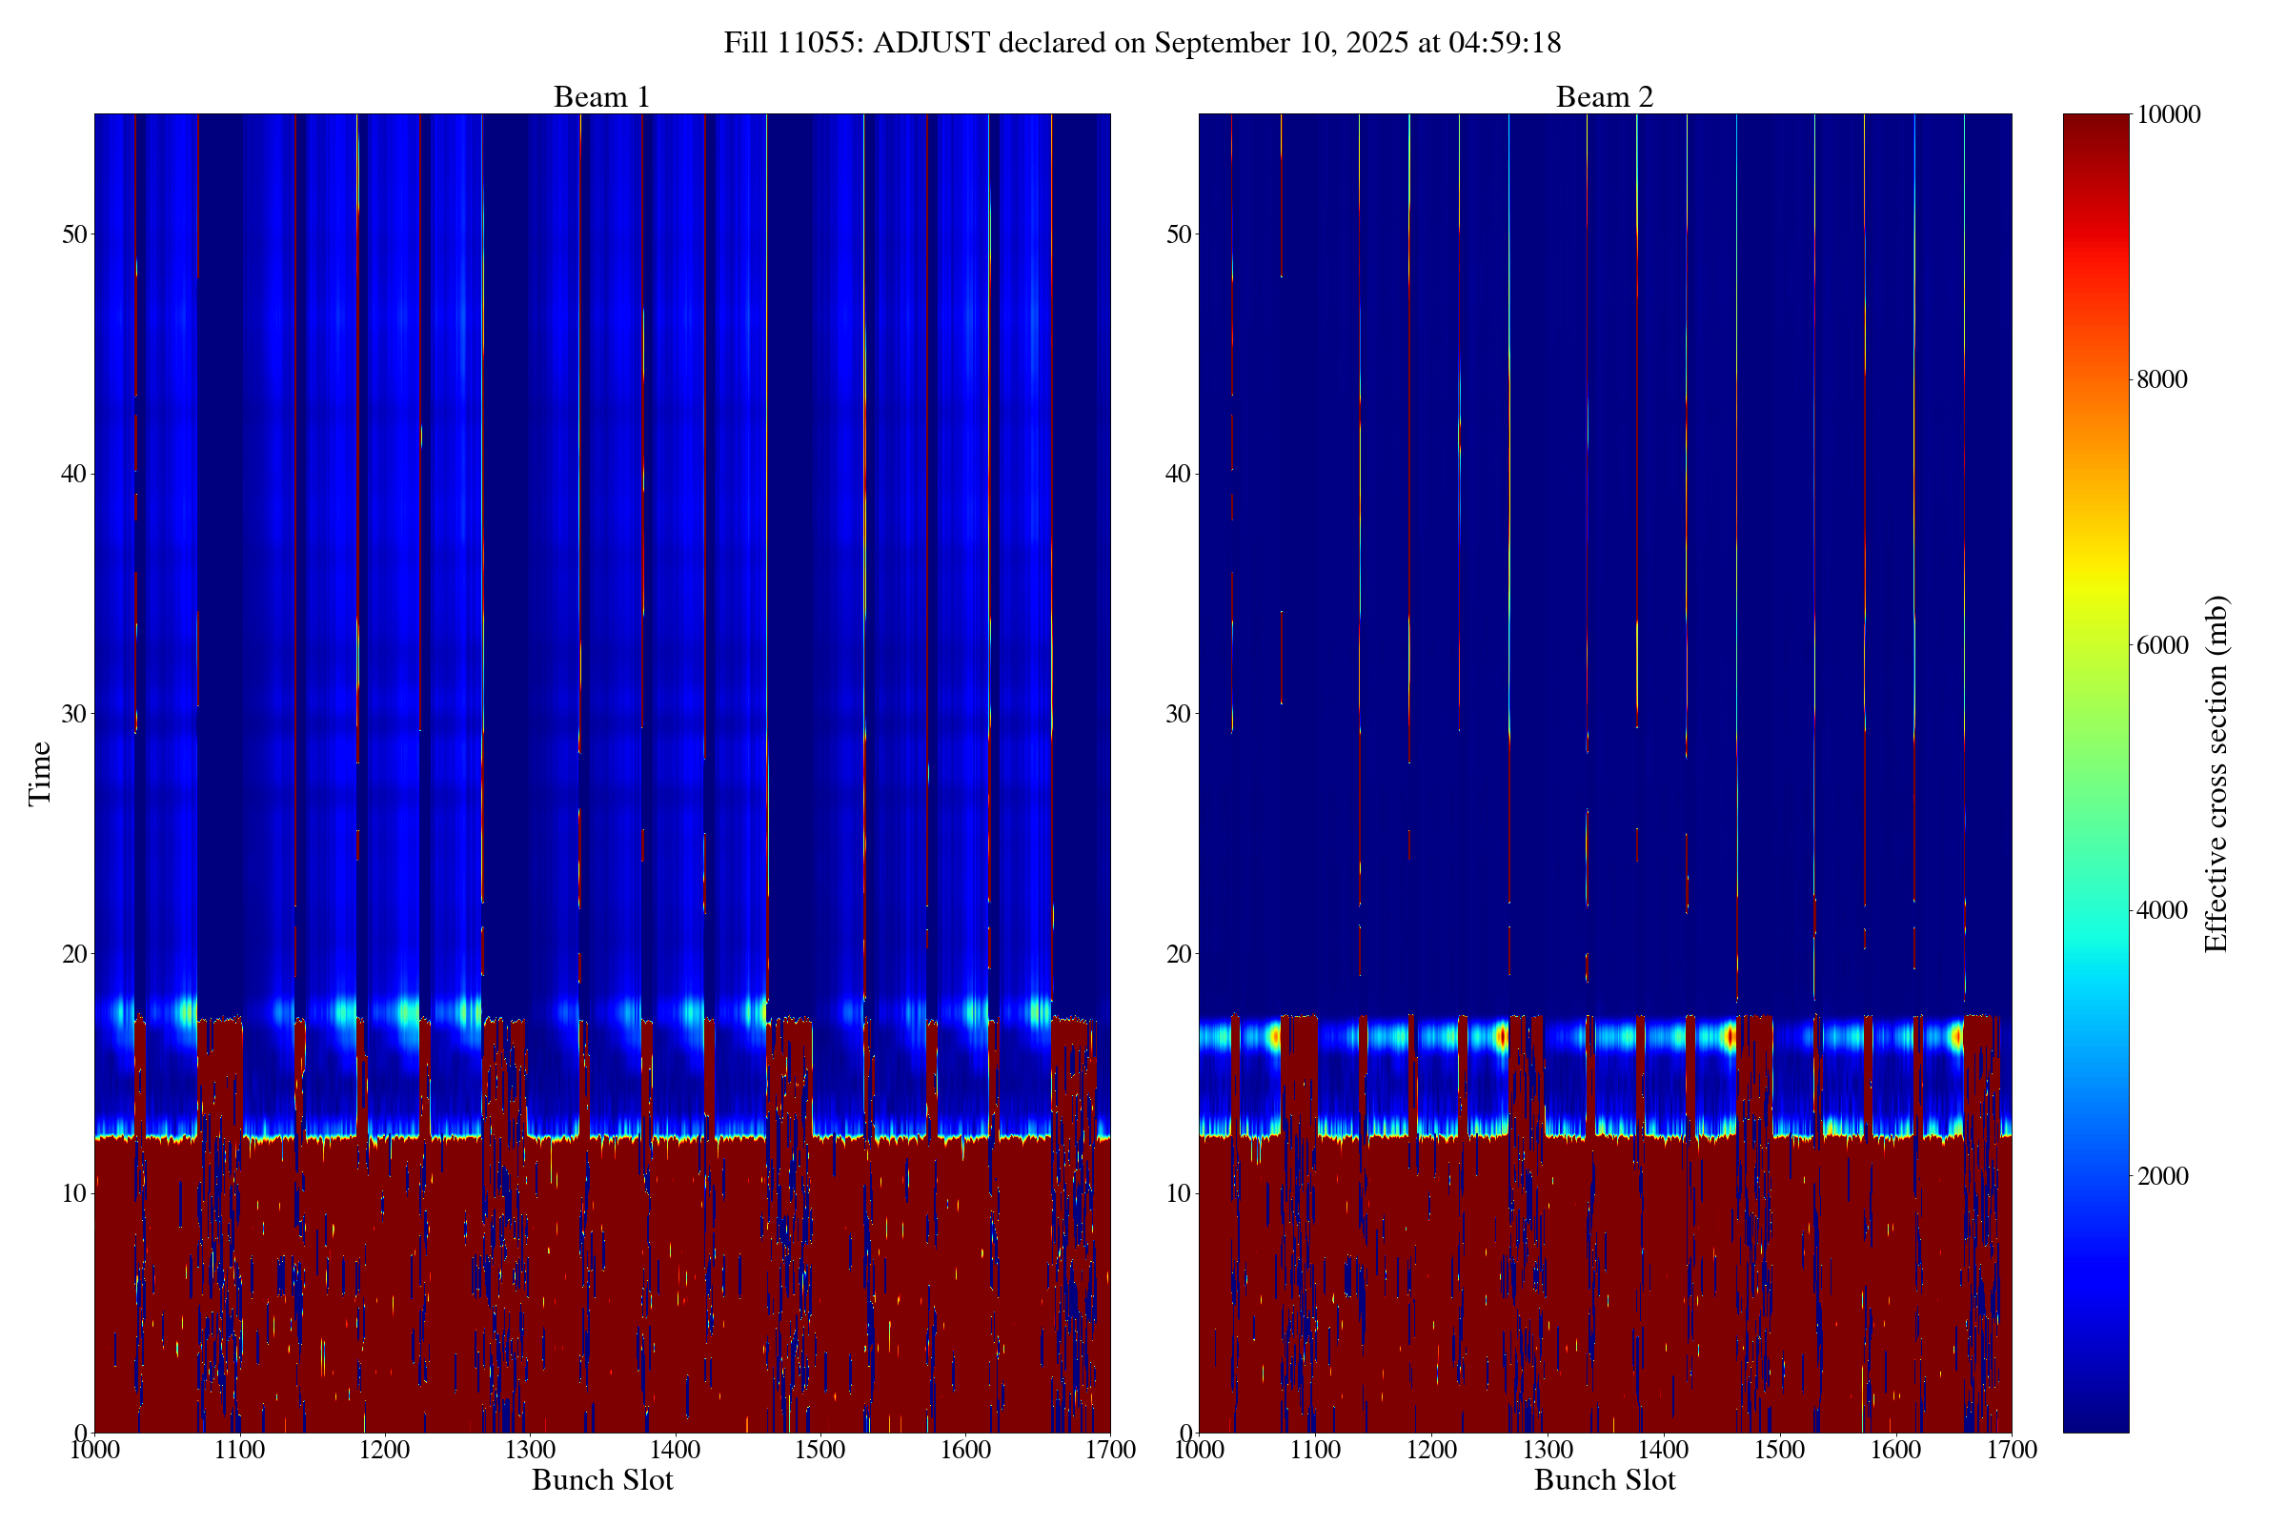This screenshot has width=2287, height=1525.
Task: Click the 30 tick on Beam 2 y-axis
Action: pyautogui.click(x=1178, y=714)
